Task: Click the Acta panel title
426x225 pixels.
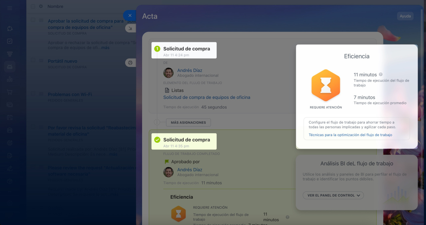Action: tap(150, 16)
